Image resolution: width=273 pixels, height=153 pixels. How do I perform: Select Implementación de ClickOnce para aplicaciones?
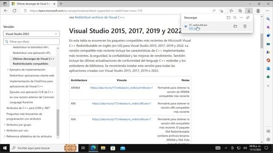[x=31, y=84]
